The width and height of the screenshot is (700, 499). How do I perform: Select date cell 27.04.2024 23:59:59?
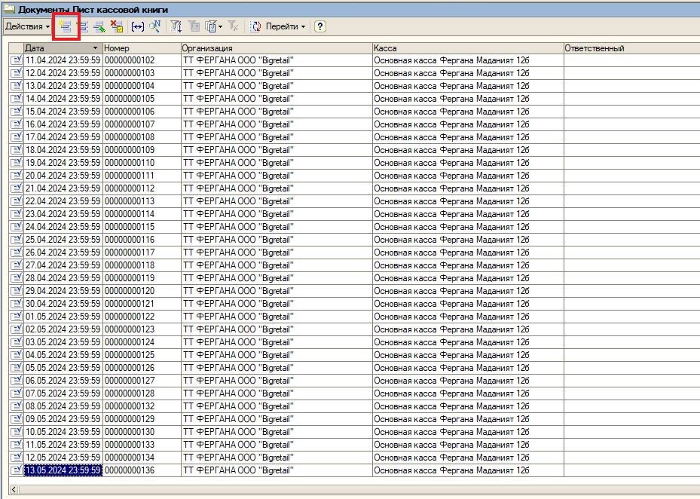[63, 265]
